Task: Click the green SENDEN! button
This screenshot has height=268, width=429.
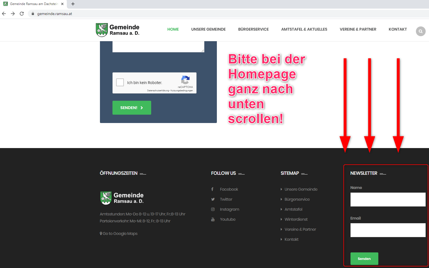Action: [132, 108]
